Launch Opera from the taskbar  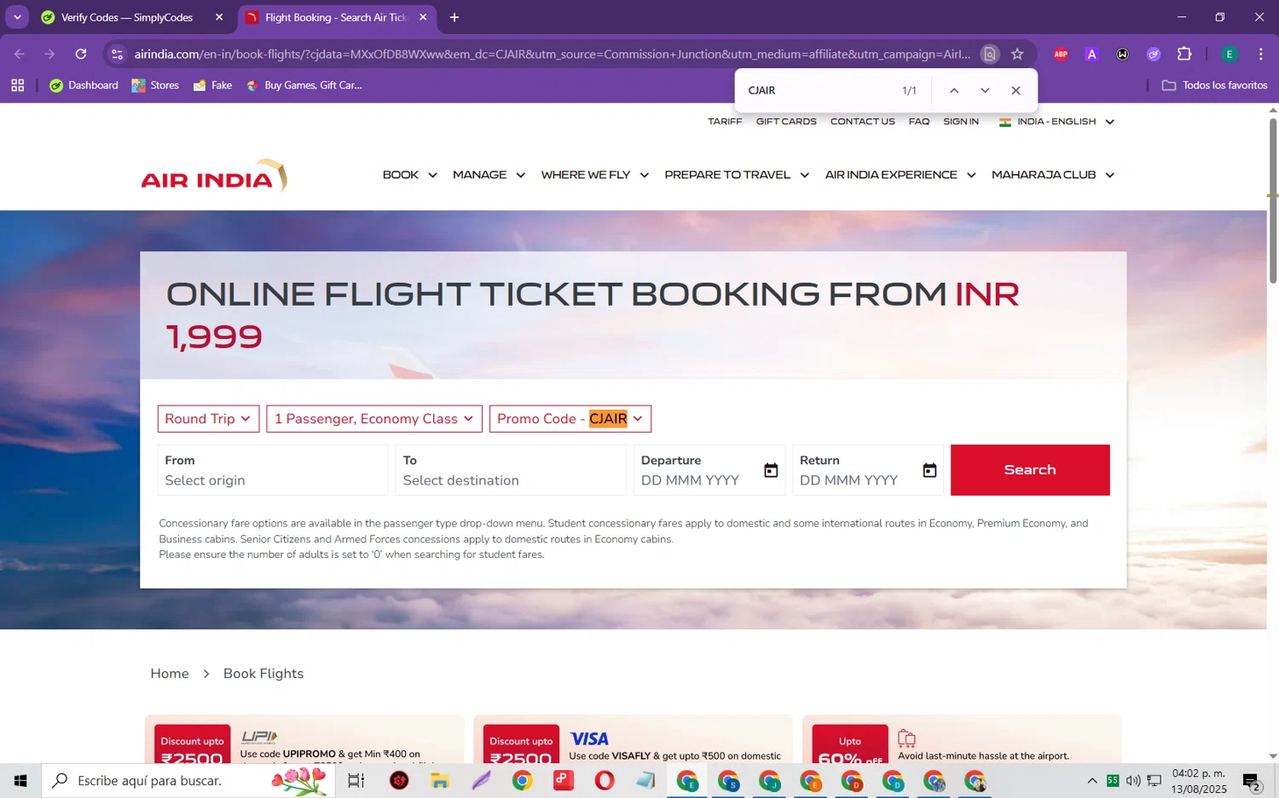point(605,780)
